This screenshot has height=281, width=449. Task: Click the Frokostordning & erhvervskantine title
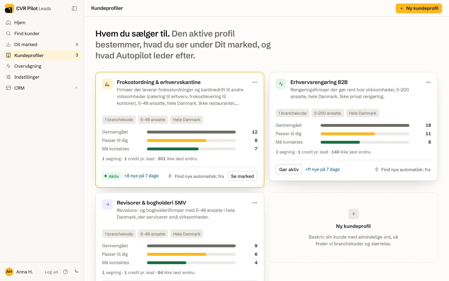click(159, 82)
